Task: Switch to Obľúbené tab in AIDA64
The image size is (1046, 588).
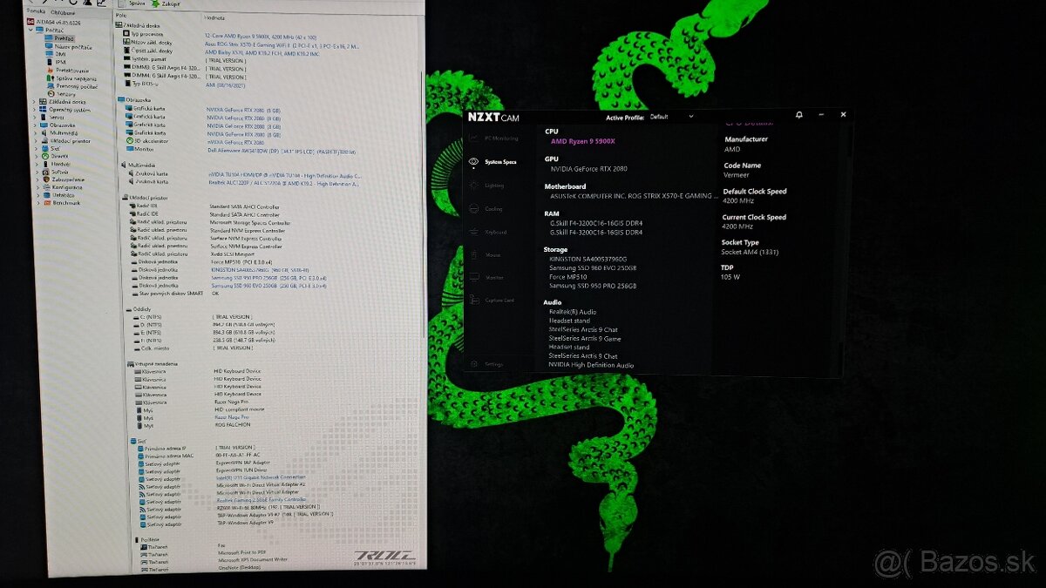Action: click(x=62, y=13)
